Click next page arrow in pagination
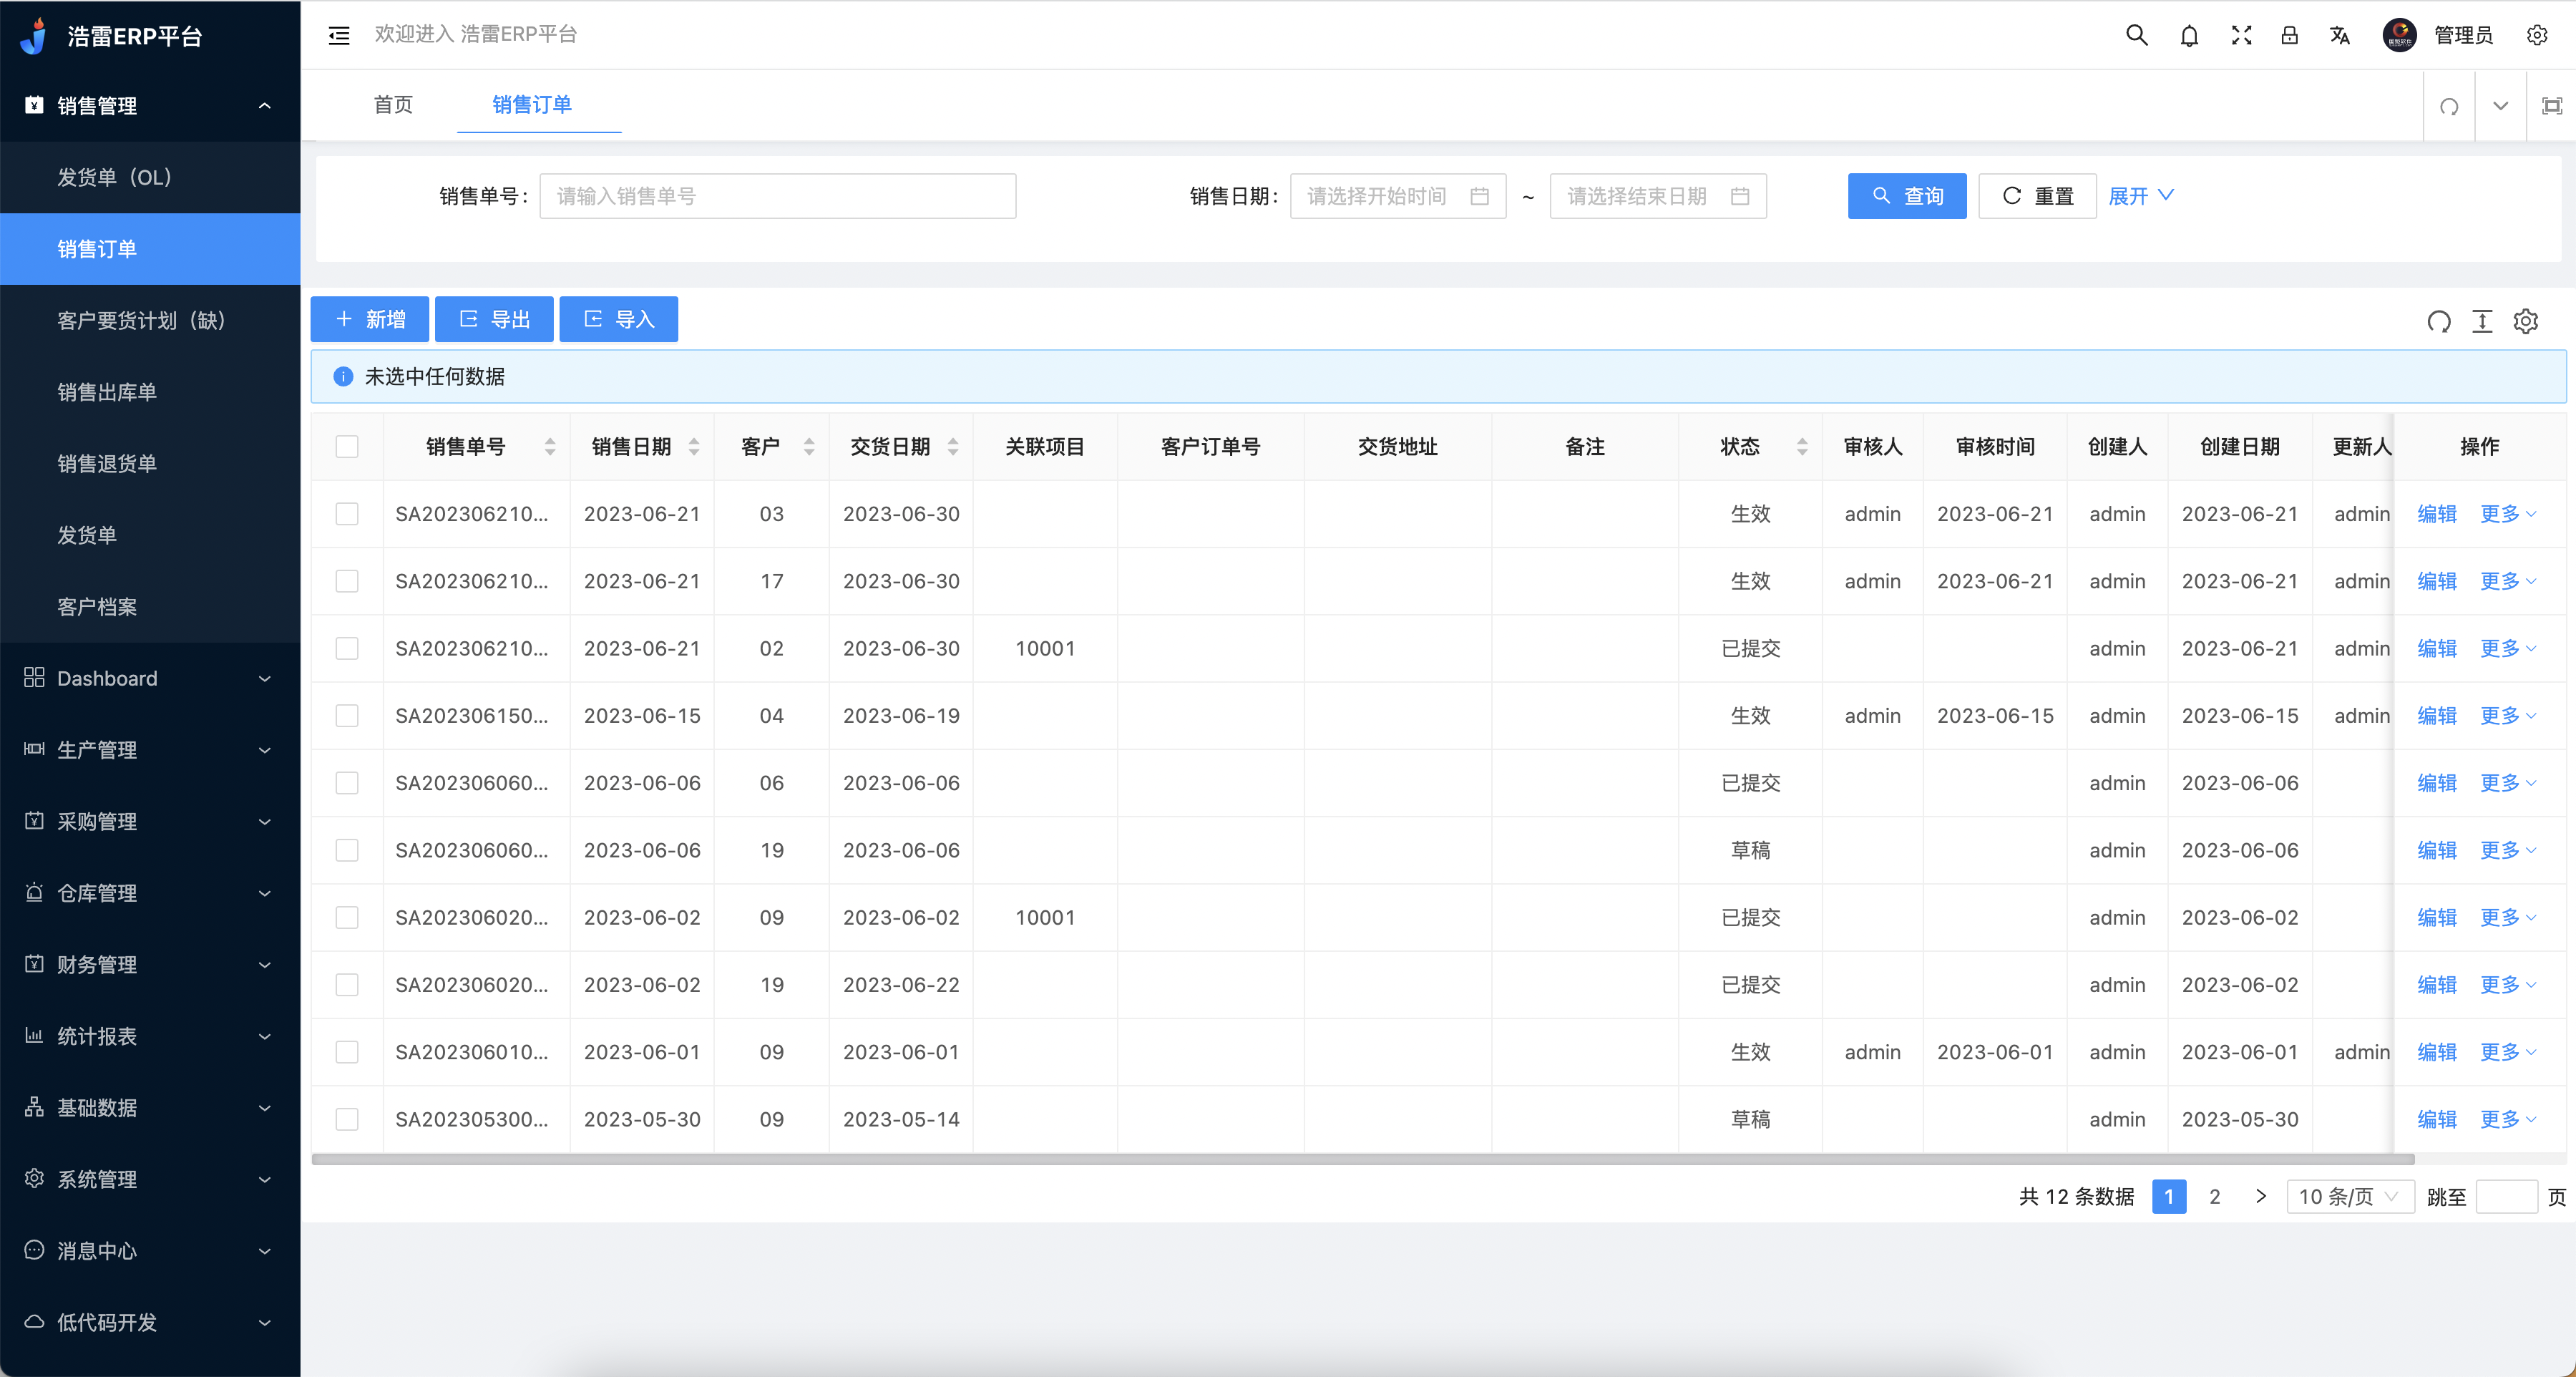The image size is (2576, 1377). pyautogui.click(x=2261, y=1197)
